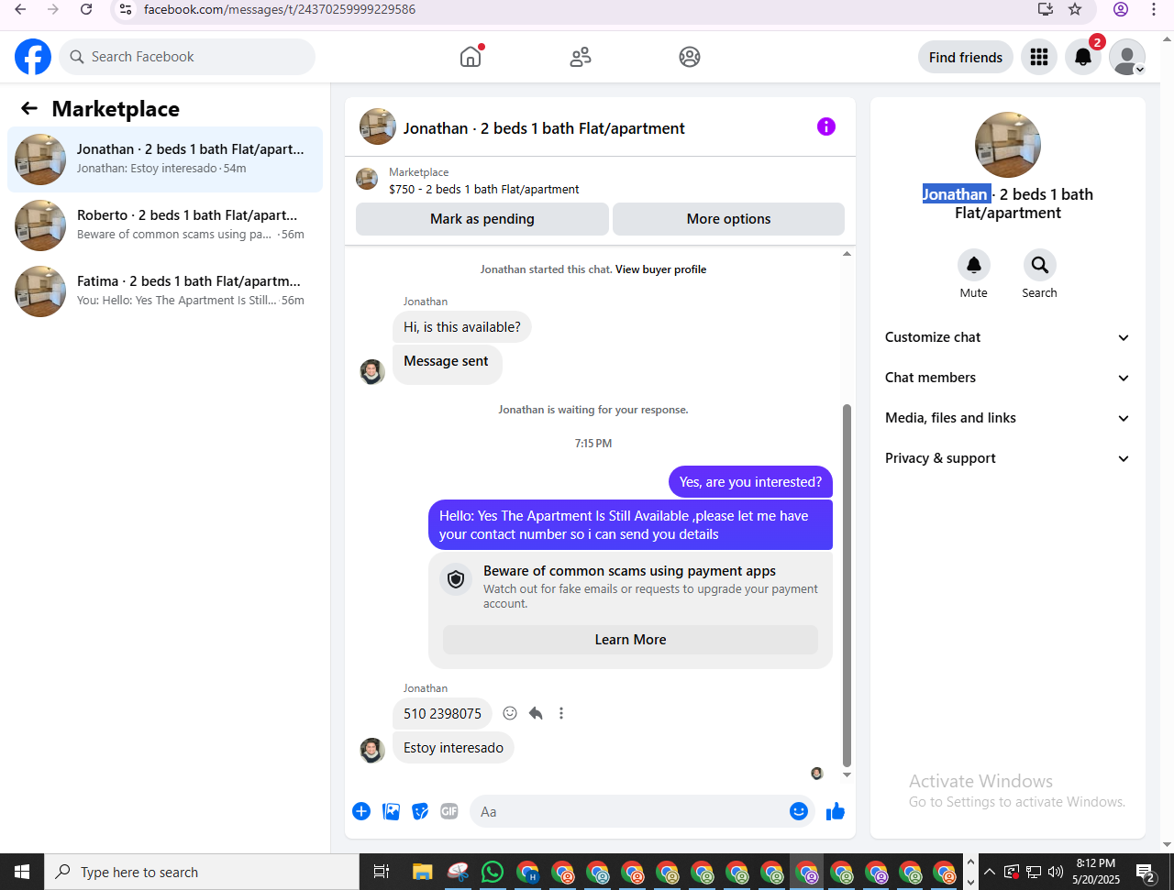Click the Estoy interesado message bubble

454,748
